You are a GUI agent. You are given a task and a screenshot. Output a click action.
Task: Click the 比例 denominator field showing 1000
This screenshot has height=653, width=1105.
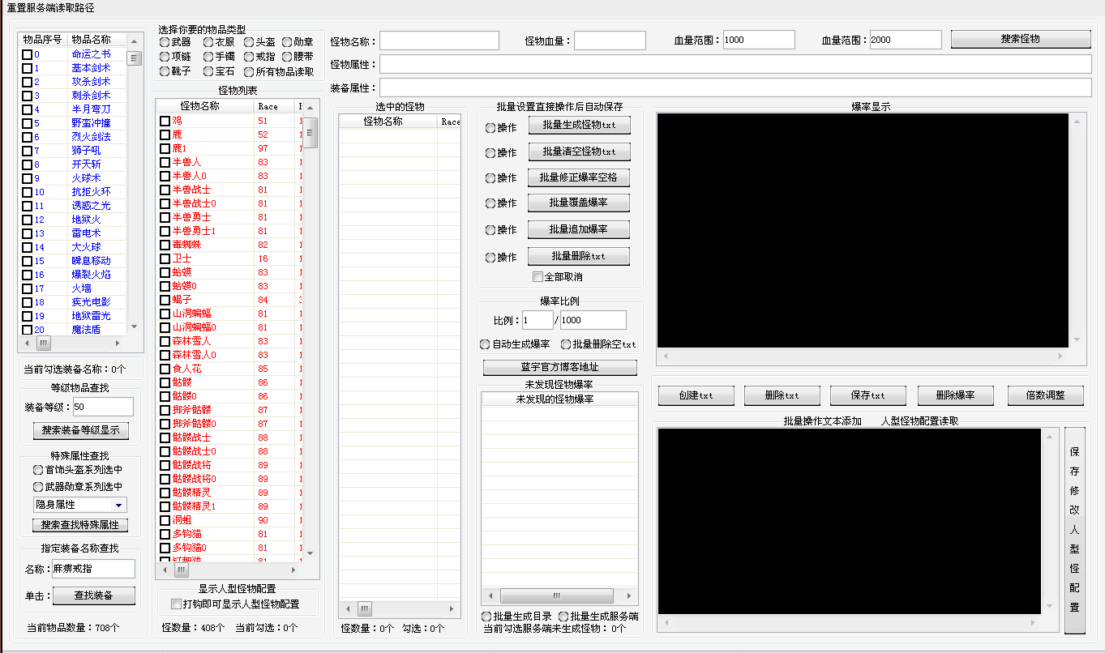[x=593, y=320]
